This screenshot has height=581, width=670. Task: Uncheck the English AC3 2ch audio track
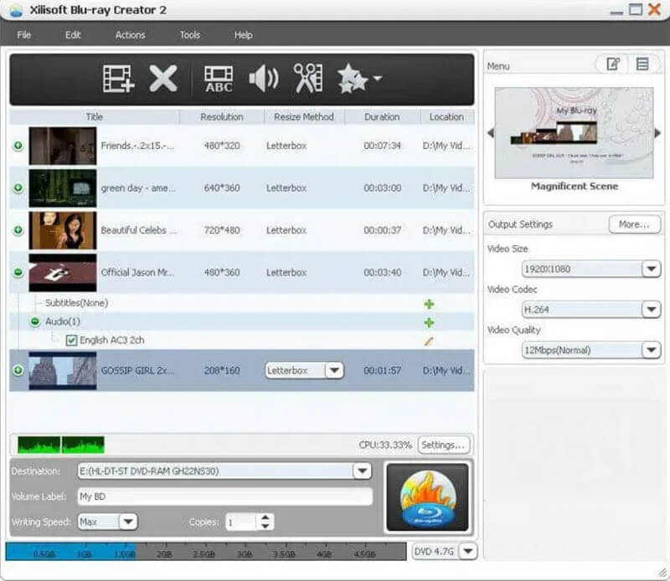(x=71, y=341)
